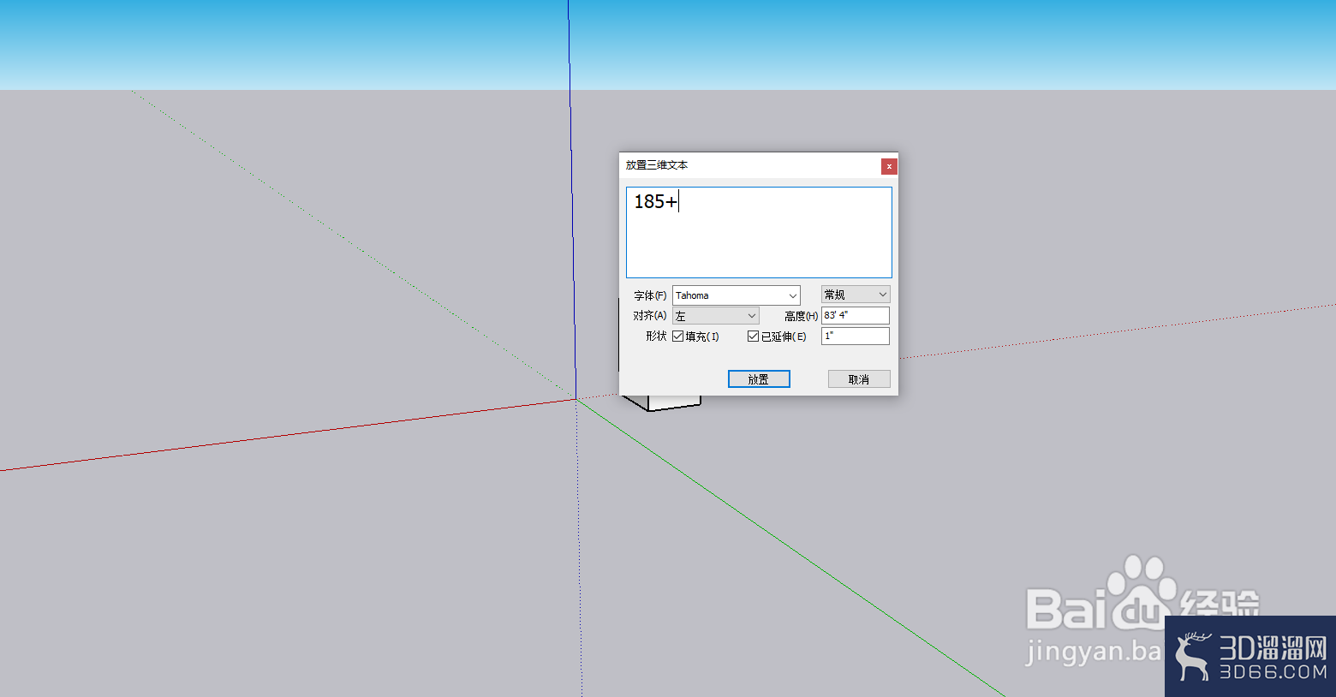Image resolution: width=1336 pixels, height=697 pixels.
Task: Click the 高度 height field showing 83' 4"
Action: point(856,315)
